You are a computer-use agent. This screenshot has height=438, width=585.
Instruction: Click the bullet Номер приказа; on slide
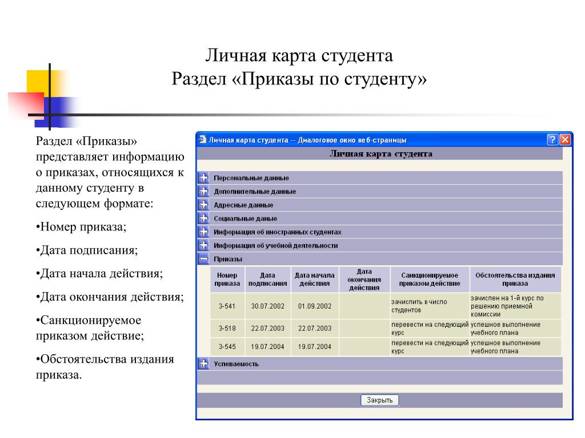[x=81, y=227]
